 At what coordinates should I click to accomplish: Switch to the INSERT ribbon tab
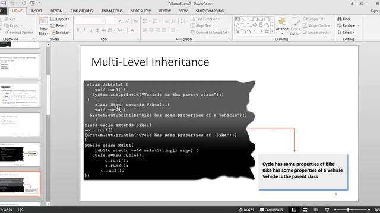[36, 11]
